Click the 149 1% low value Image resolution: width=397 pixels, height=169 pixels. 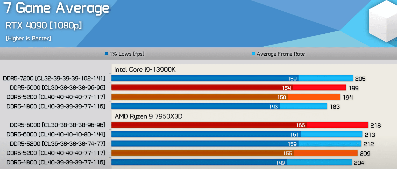click(x=281, y=163)
